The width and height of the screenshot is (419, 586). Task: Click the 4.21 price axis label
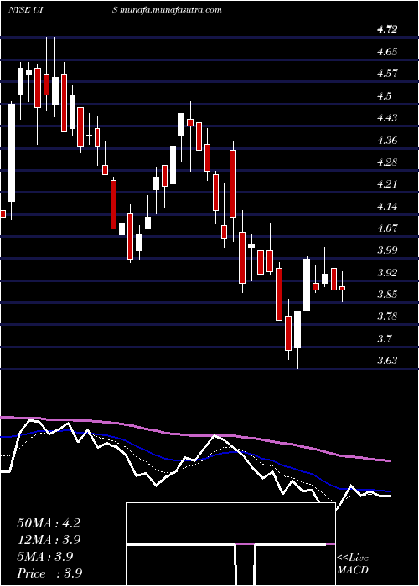387,184
